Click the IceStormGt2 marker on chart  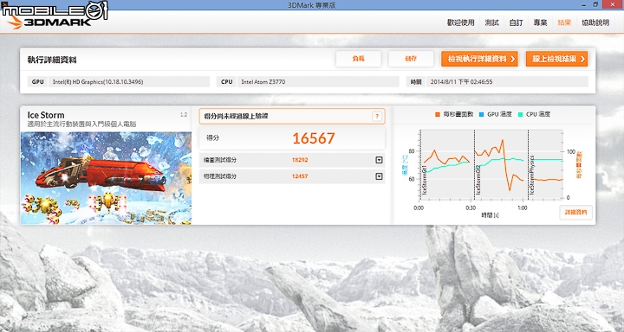tap(478, 180)
